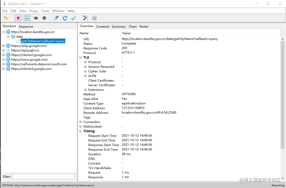Expand the Extensions row
286x188 pixels.
tap(85, 90)
